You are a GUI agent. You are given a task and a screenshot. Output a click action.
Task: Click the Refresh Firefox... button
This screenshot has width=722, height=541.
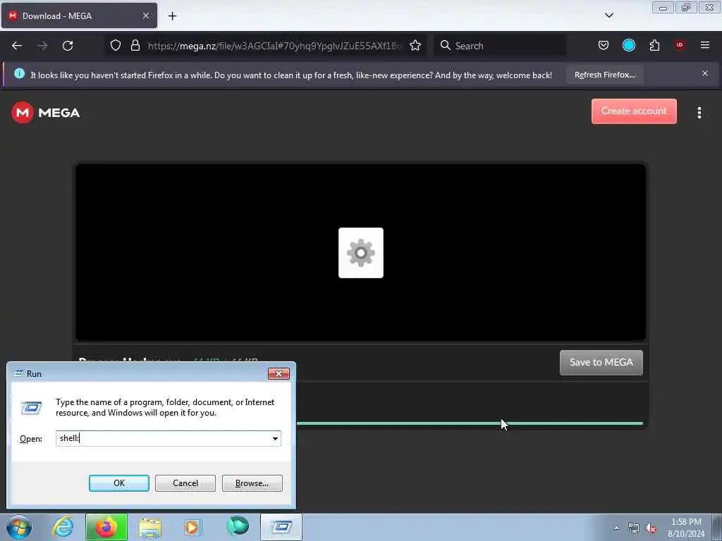coord(604,75)
